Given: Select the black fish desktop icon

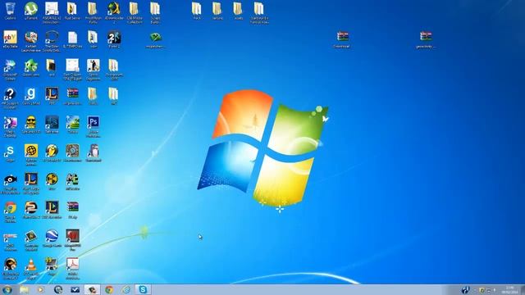Looking at the screenshot, I should click(x=10, y=180).
